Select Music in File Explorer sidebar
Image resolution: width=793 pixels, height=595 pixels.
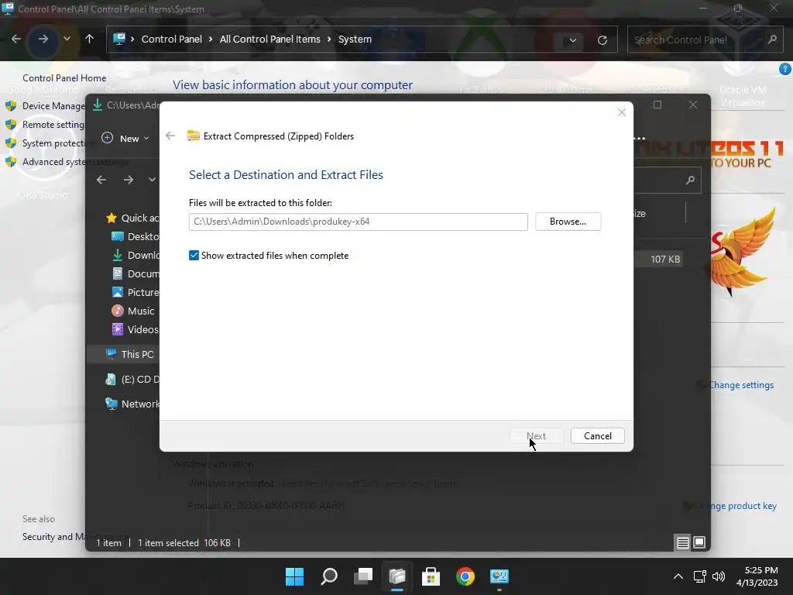[133, 311]
